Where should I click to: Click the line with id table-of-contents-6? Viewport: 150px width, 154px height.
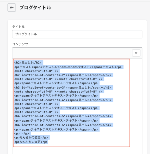click(x=63, y=125)
